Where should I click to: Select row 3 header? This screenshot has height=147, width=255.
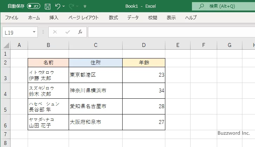pyautogui.click(x=5, y=75)
